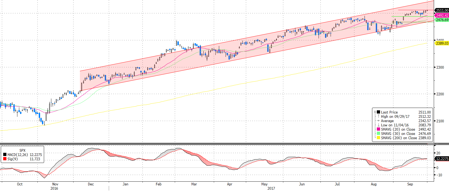
Task: Click the 2083.79 low value in legend
Action: coord(425,125)
